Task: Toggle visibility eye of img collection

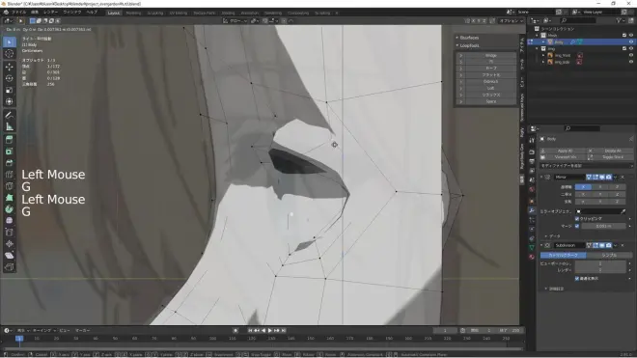Action: (631, 48)
